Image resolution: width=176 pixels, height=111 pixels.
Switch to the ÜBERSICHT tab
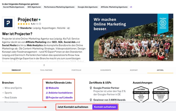(16, 70)
